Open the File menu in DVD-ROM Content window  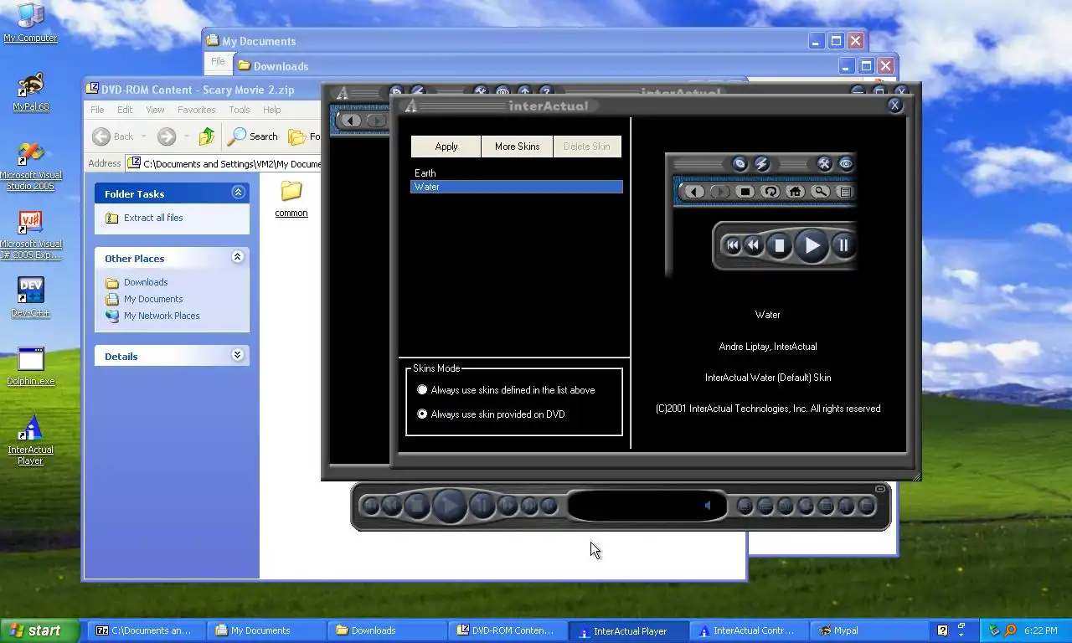(x=97, y=110)
